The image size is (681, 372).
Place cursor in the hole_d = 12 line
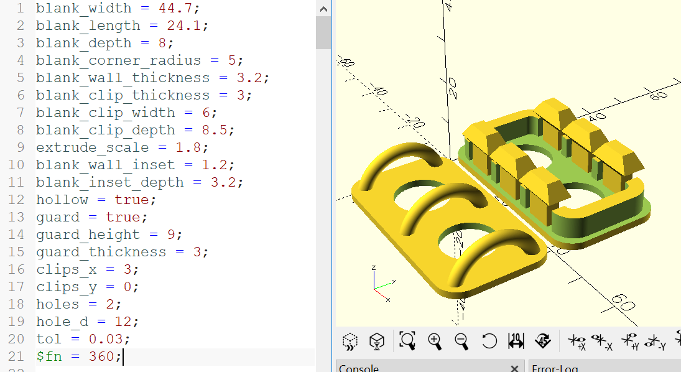[x=87, y=322]
